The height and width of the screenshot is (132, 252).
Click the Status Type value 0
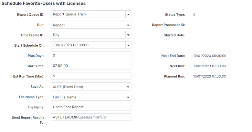point(194,14)
